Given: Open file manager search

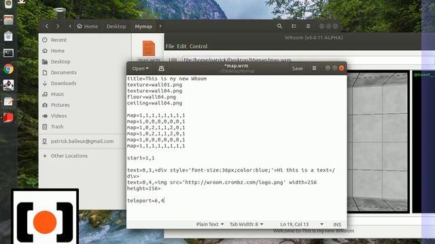Looking at the screenshot, I should 279,26.
